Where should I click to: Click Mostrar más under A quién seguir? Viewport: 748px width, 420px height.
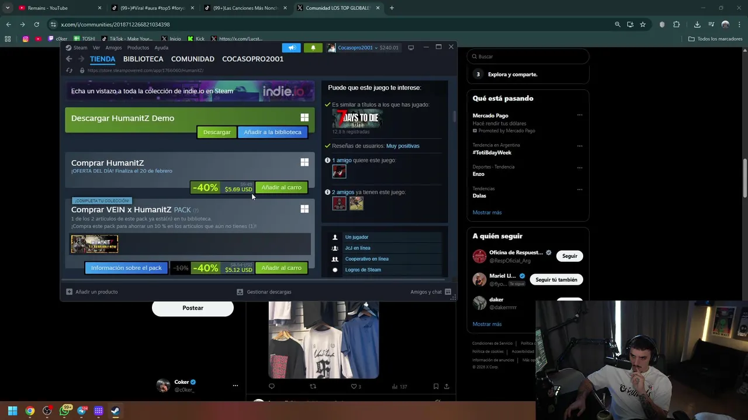point(487,324)
